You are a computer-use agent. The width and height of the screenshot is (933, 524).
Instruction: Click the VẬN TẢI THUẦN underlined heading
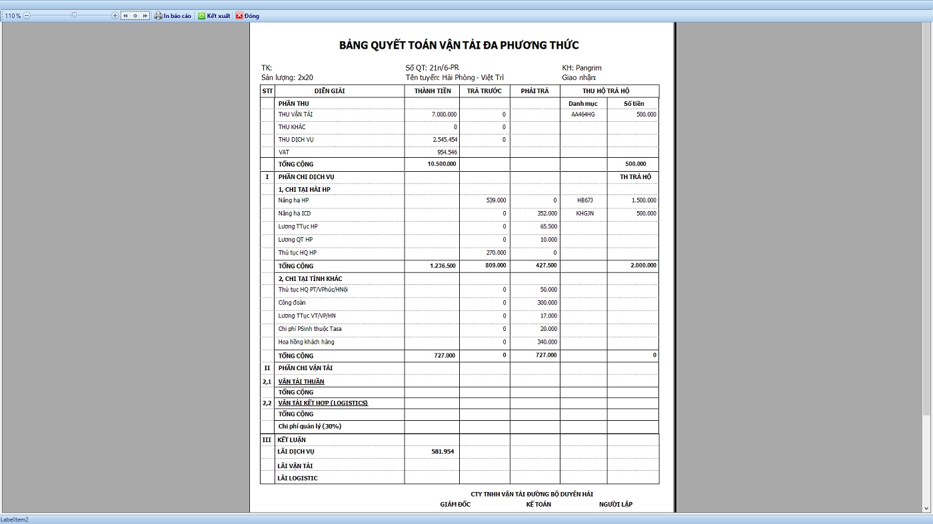(301, 382)
